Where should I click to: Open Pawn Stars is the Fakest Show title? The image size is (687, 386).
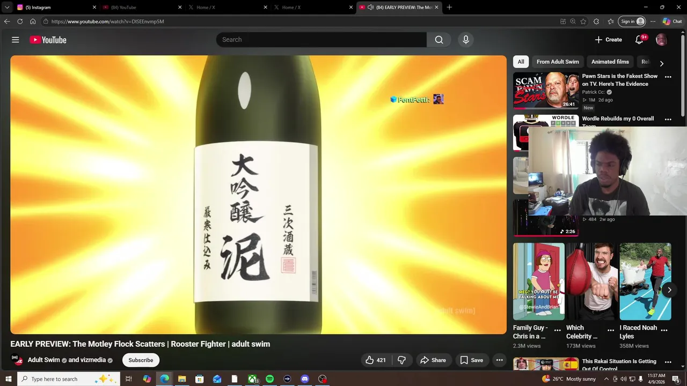pyautogui.click(x=620, y=80)
